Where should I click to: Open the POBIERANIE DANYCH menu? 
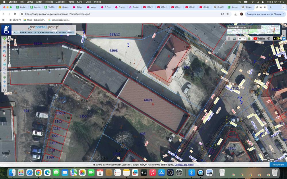[x=47, y=33]
